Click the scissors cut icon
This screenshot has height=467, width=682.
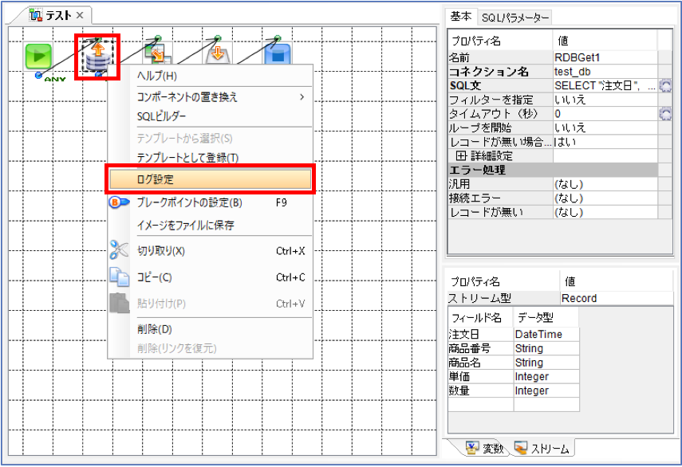119,250
